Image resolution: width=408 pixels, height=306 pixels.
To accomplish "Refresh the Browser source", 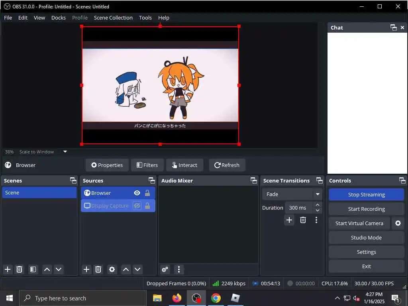I will [x=227, y=165].
